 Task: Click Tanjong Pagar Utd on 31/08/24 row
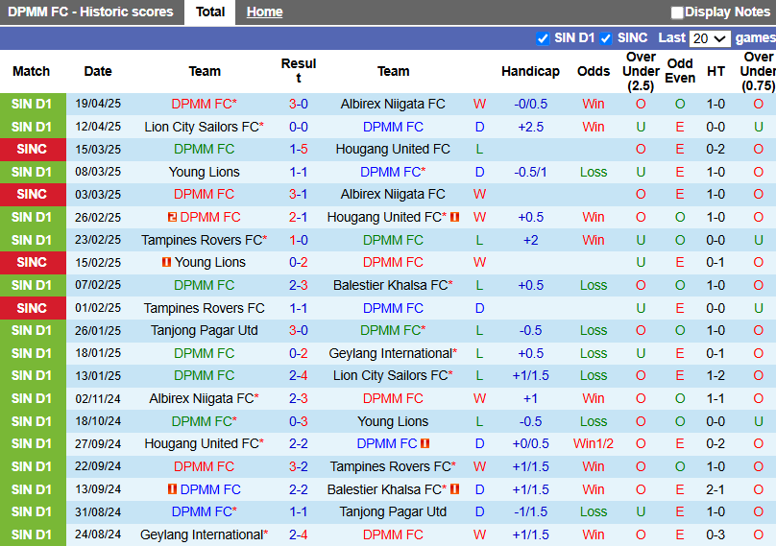tap(393, 511)
